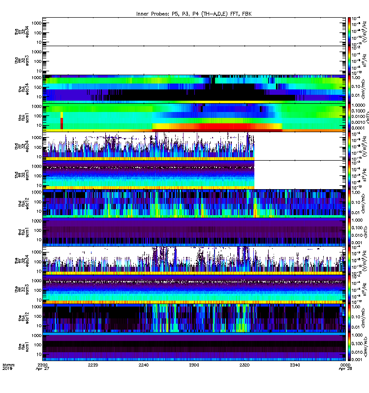Click the '2220' time axis label

93,365
